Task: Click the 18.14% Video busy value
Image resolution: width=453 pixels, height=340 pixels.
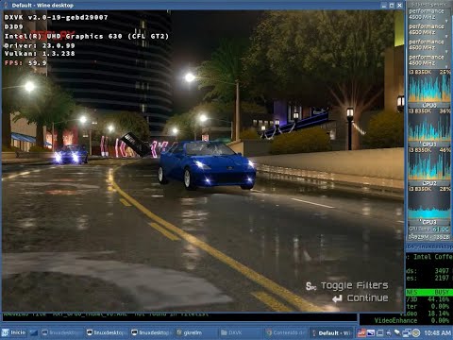Action: point(438,314)
